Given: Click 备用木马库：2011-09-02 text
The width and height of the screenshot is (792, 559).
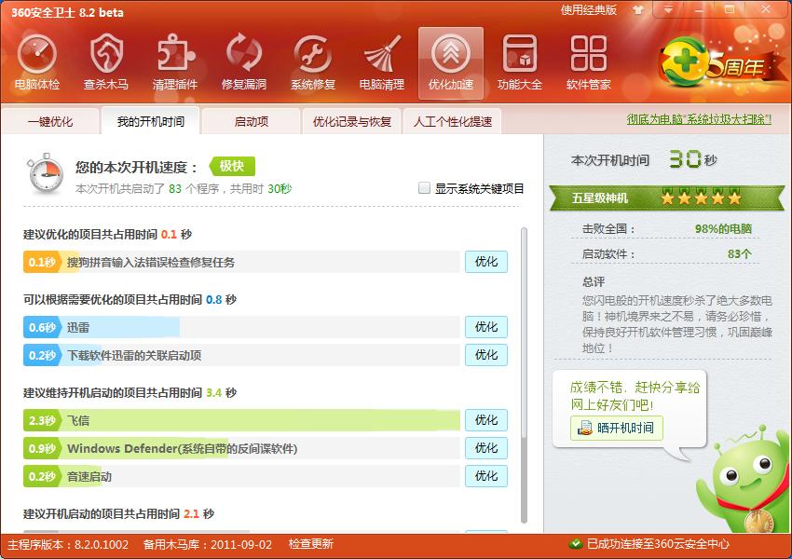Looking at the screenshot, I should pos(208,544).
